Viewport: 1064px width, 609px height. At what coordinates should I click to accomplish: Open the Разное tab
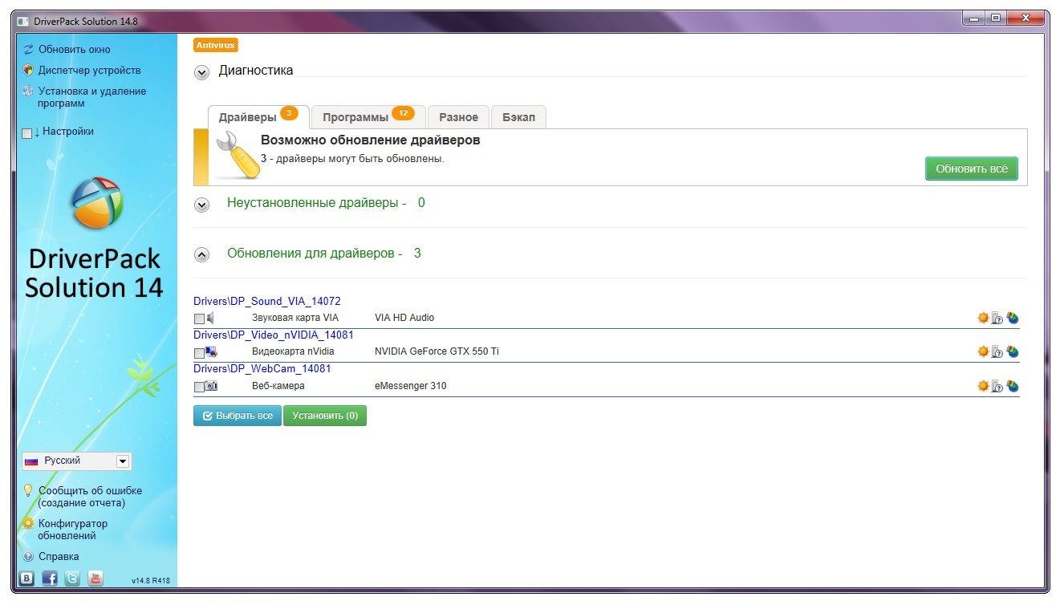pyautogui.click(x=458, y=117)
